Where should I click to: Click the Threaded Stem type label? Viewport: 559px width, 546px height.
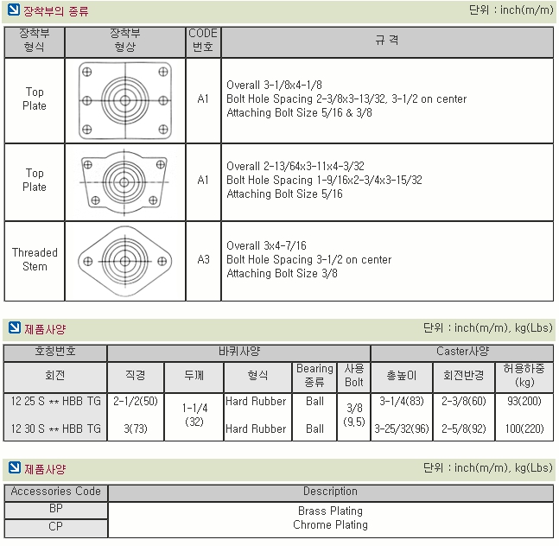tap(35, 260)
